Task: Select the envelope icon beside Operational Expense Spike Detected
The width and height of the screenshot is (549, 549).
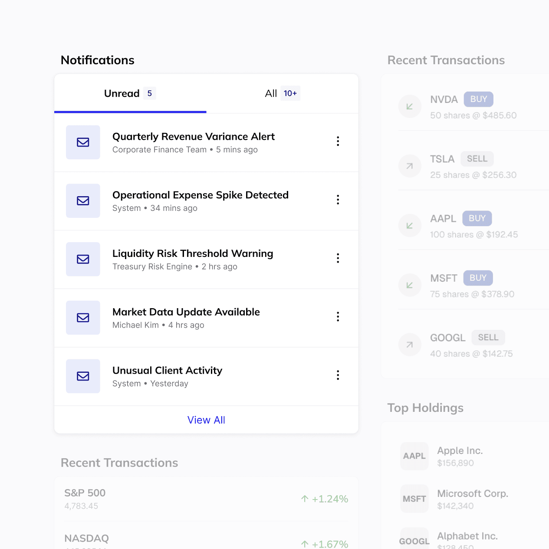Action: point(83,201)
